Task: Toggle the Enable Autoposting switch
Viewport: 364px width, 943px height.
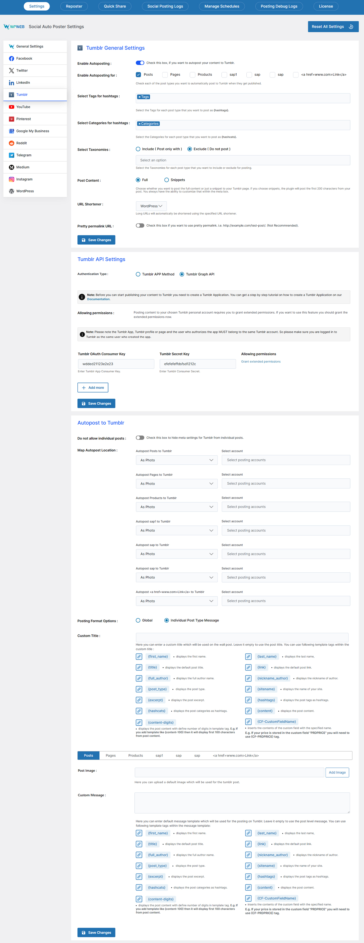Action: [x=140, y=63]
